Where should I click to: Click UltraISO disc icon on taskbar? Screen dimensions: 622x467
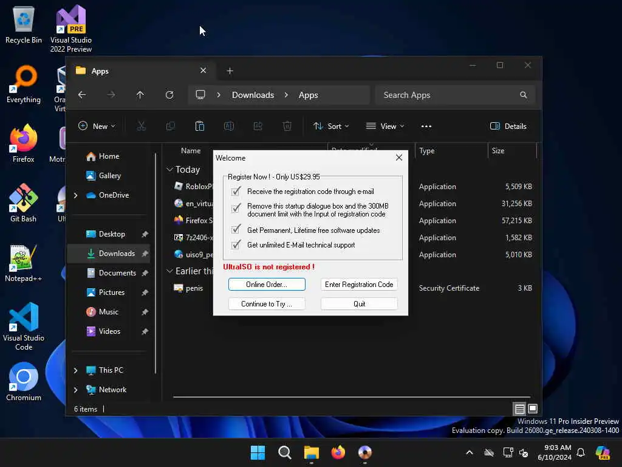click(x=365, y=452)
